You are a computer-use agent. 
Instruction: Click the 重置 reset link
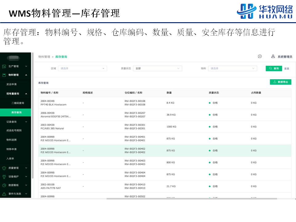click(286, 69)
